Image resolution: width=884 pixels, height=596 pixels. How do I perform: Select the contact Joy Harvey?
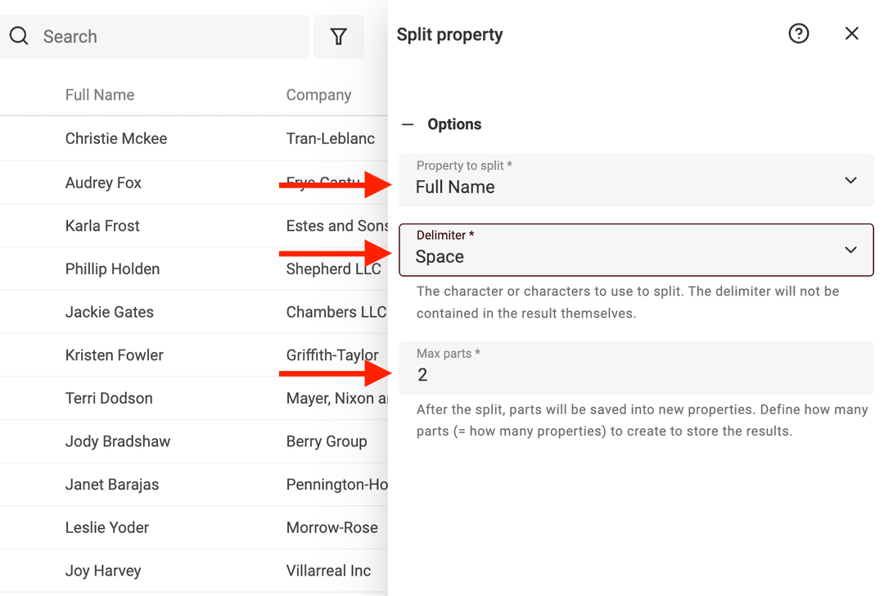(x=102, y=571)
